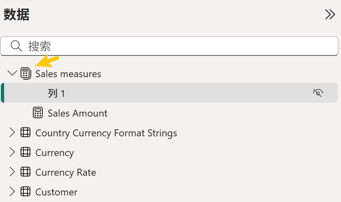Expand the Customer table chevron
This screenshot has width=341, height=202.
[12, 191]
